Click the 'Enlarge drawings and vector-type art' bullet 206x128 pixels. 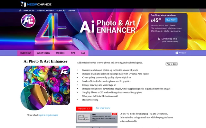click(99, 85)
